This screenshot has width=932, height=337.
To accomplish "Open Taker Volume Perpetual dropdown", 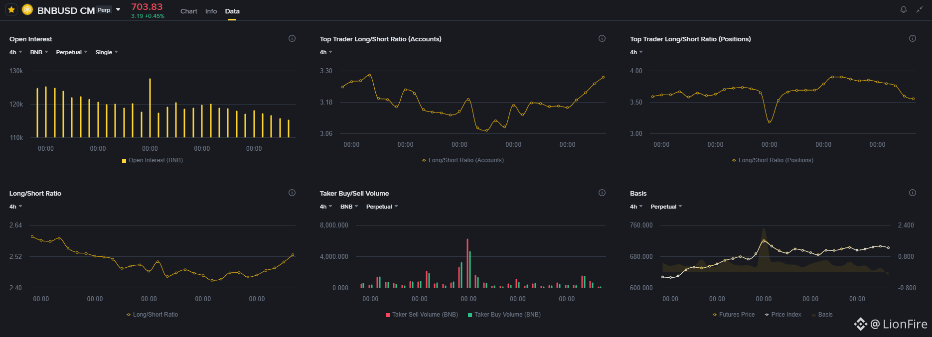I will (382, 207).
